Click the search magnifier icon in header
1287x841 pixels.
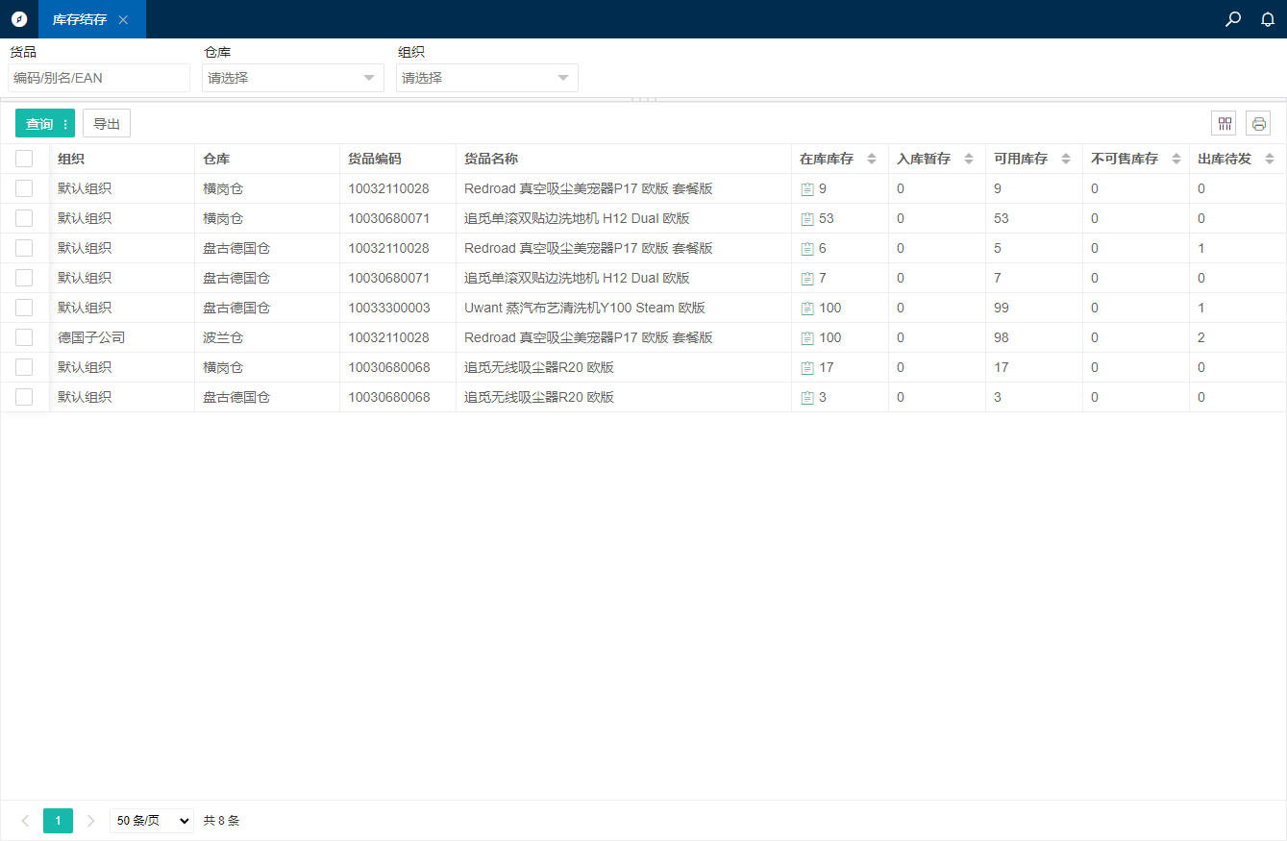[1233, 19]
